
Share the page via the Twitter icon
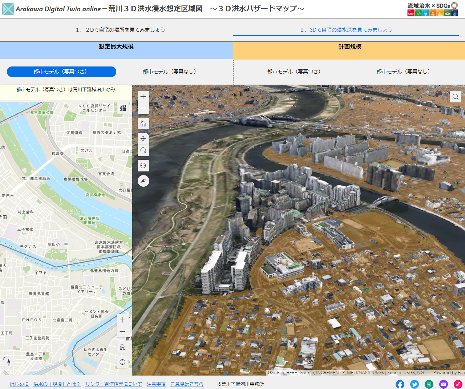click(415, 384)
